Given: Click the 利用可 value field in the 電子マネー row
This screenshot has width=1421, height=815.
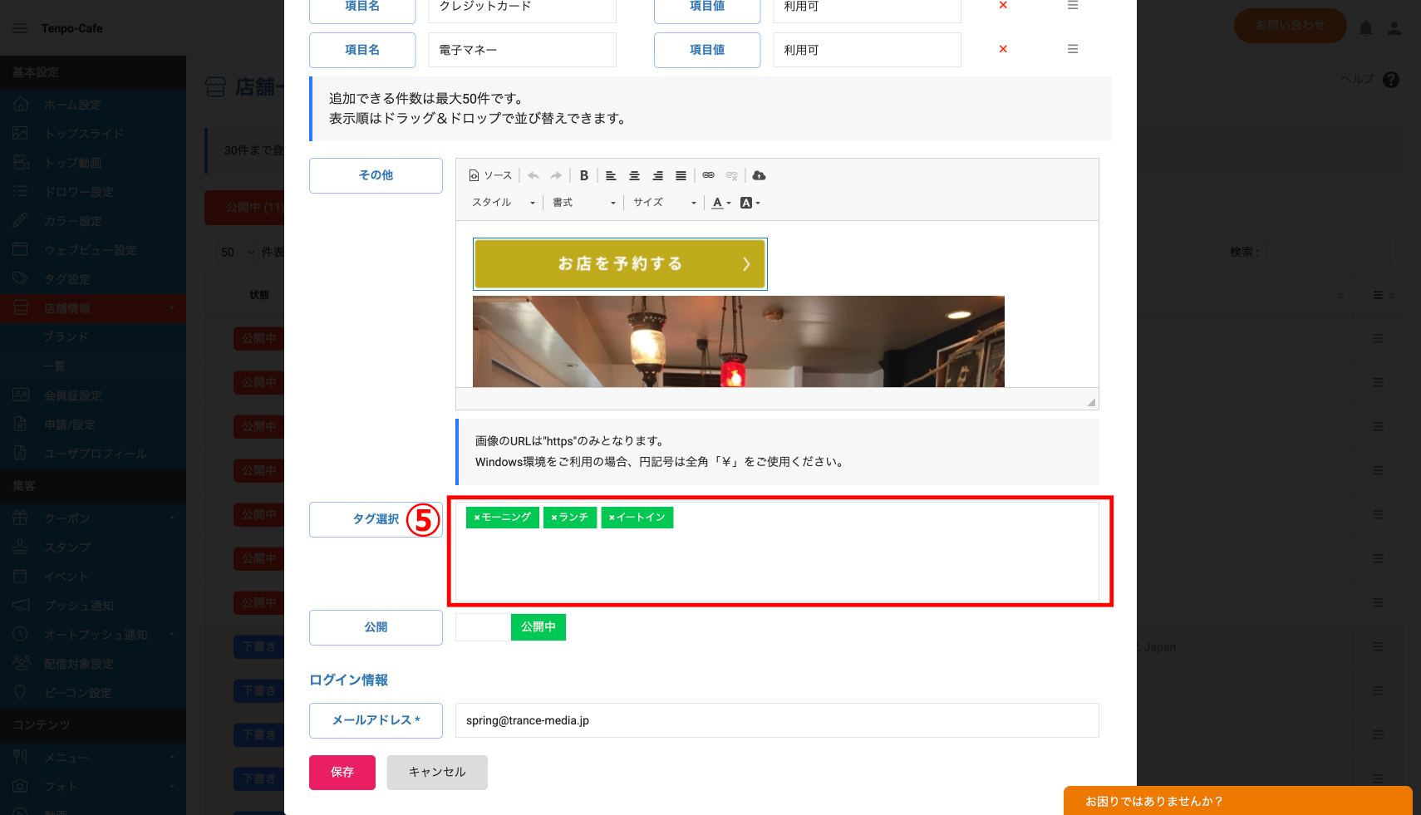Looking at the screenshot, I should coord(867,50).
